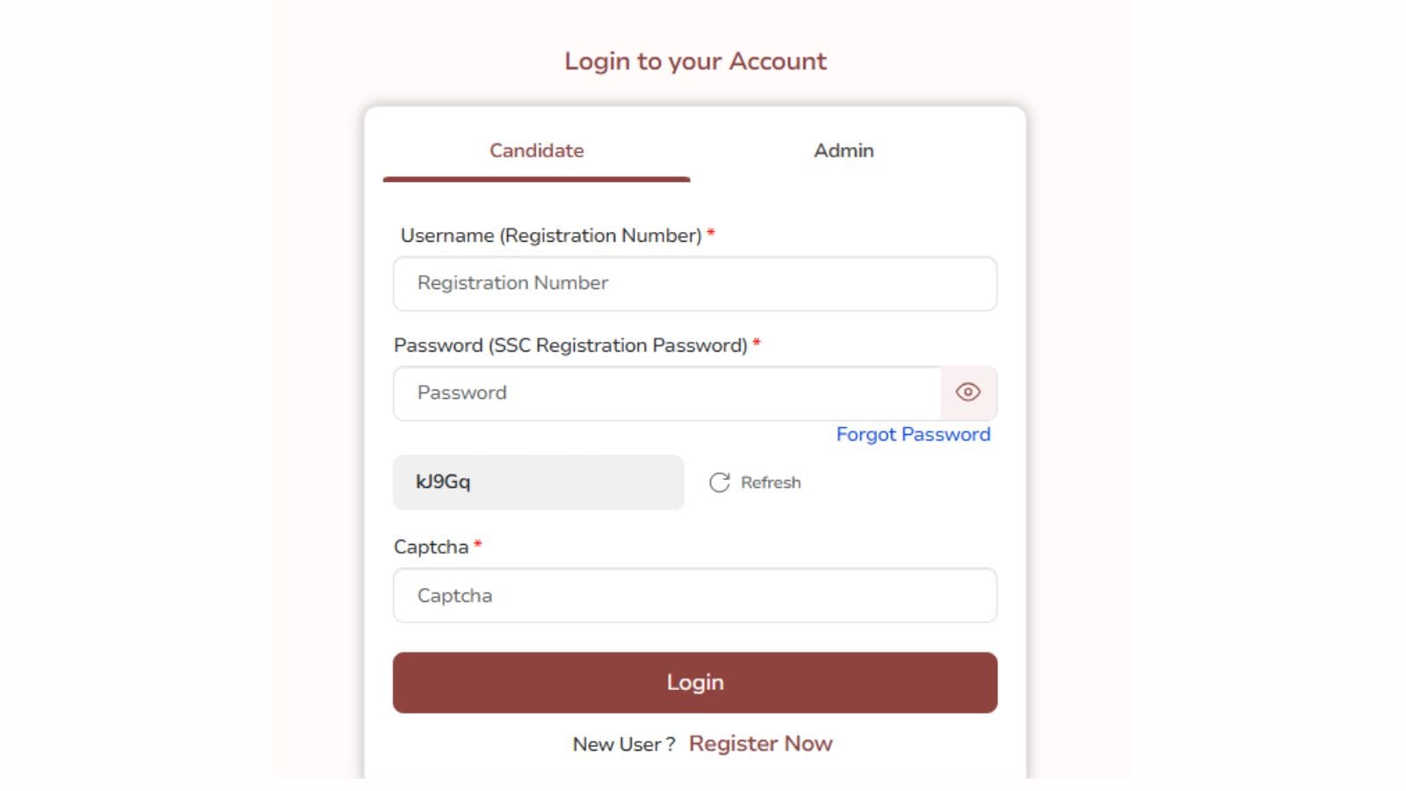Click the captcha image showing kJ9Gq
Viewport: 1406px width, 791px height.
click(538, 482)
